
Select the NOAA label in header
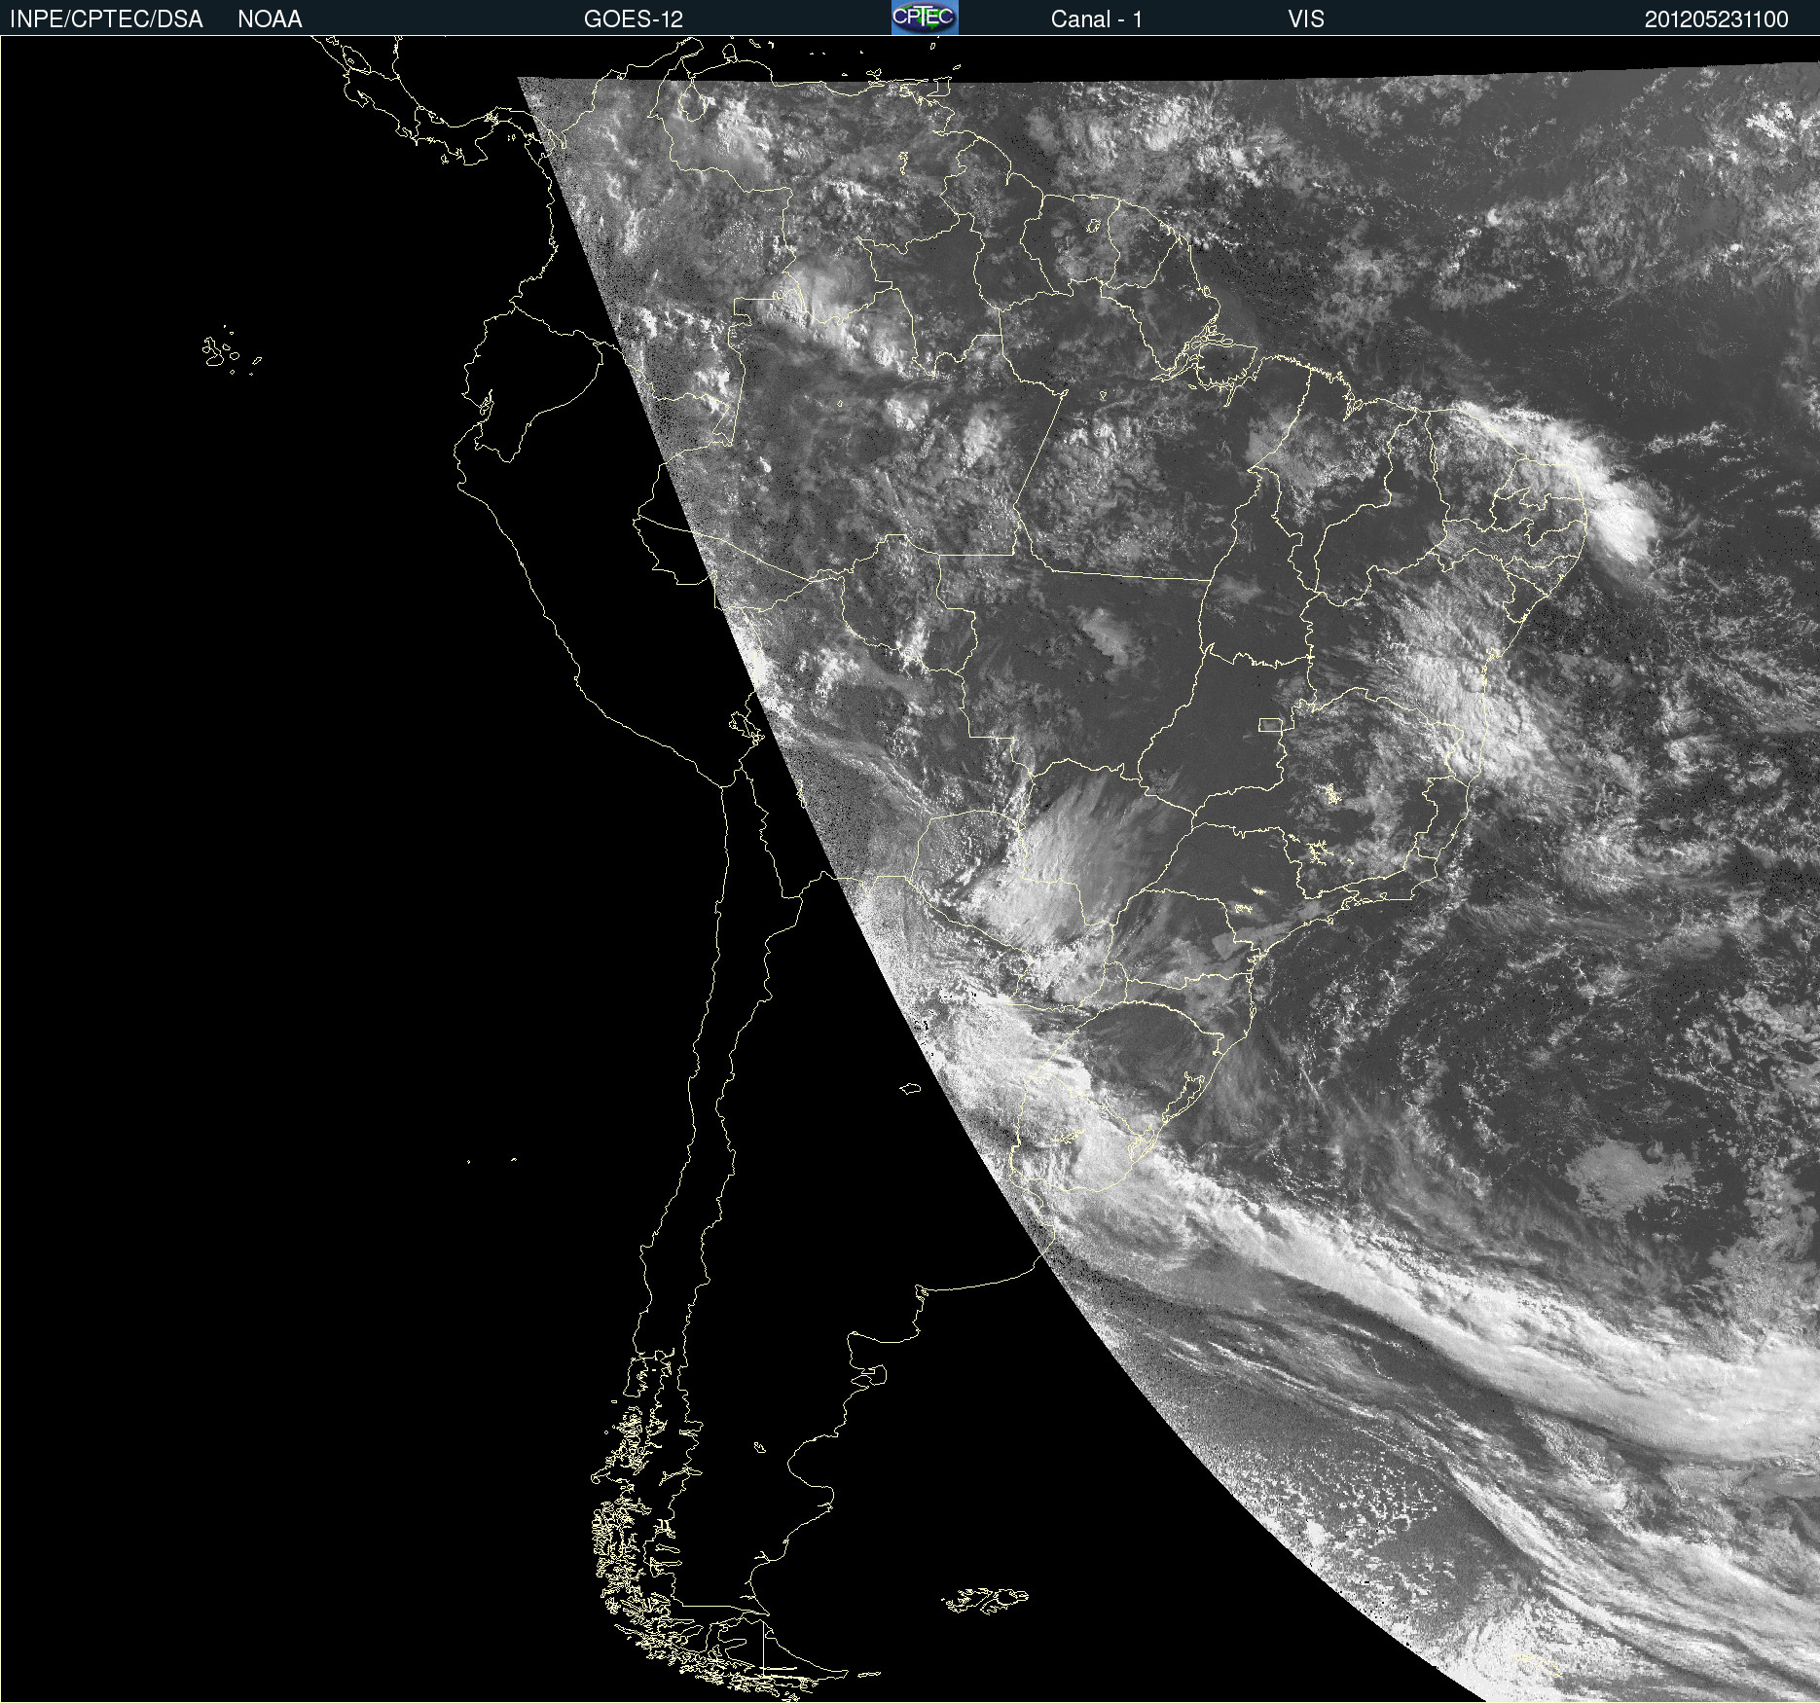point(270,19)
